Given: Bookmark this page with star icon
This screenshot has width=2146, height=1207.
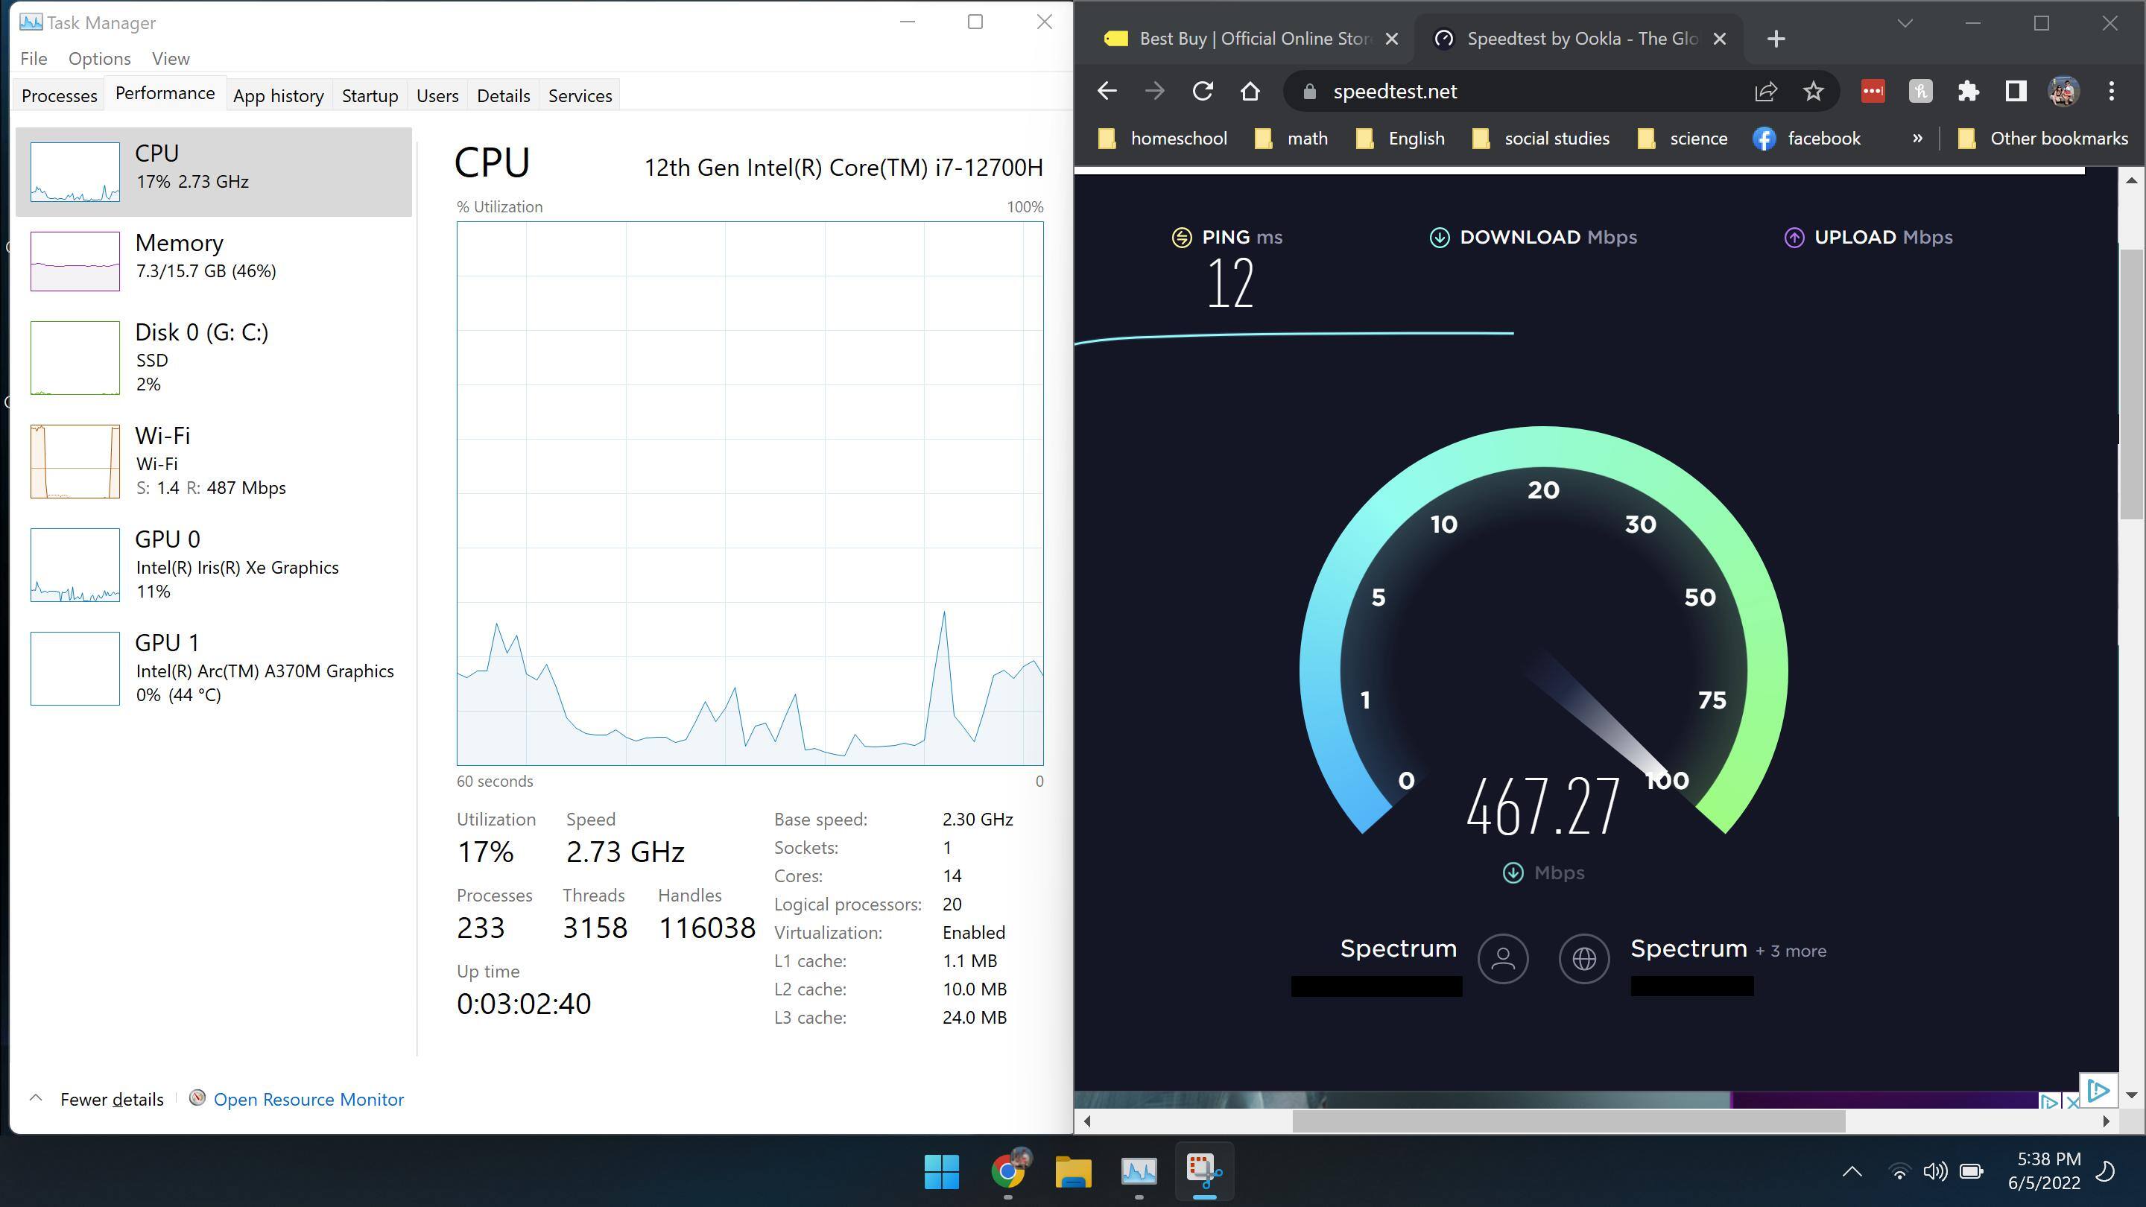Looking at the screenshot, I should pyautogui.click(x=1814, y=91).
